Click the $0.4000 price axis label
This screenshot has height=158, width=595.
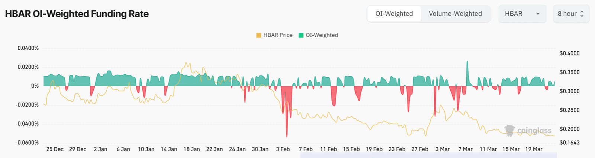click(x=569, y=54)
